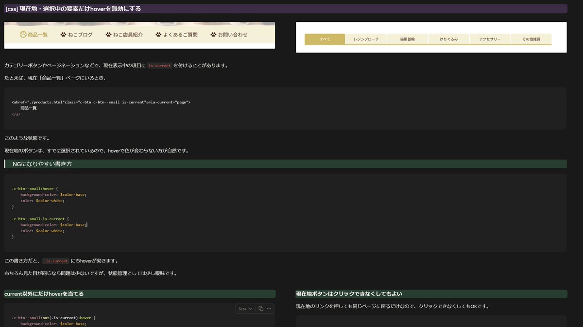Click the inline code is-current in the first paragraph
This screenshot has height=327, width=583.
click(x=159, y=66)
